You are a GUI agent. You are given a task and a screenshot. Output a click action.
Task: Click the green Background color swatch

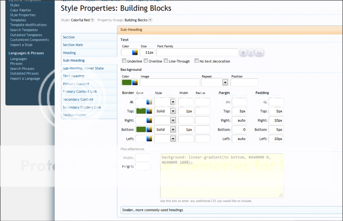click(x=127, y=82)
